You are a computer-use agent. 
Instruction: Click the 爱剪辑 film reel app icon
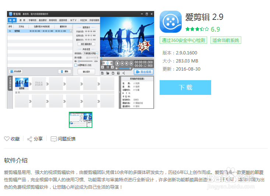[170, 22]
